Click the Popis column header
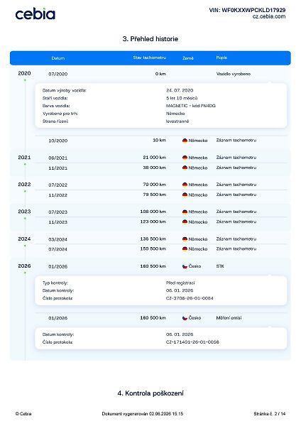Screen dimensions: 301x426 point(221,58)
